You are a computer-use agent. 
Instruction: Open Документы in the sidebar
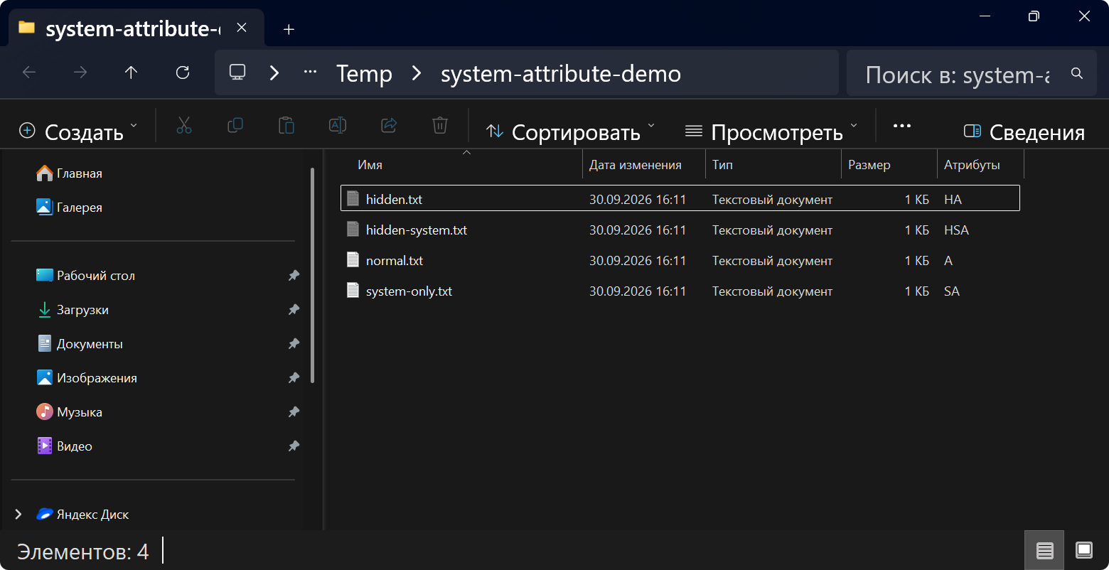tap(80, 344)
